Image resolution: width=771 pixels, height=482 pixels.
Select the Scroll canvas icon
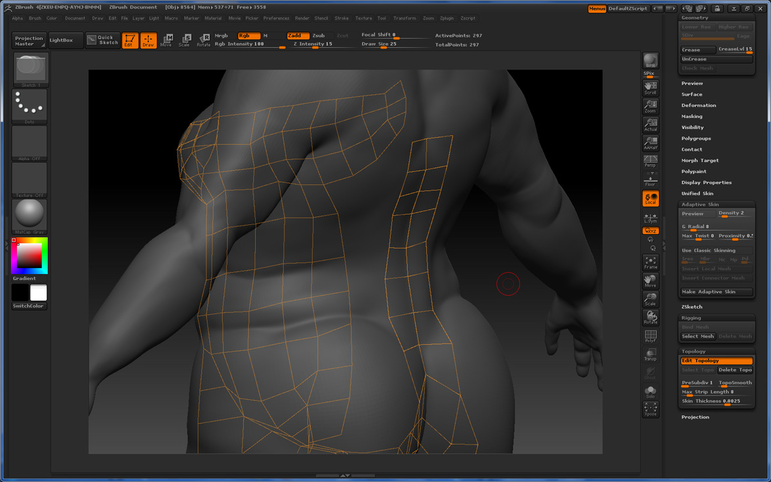click(650, 88)
